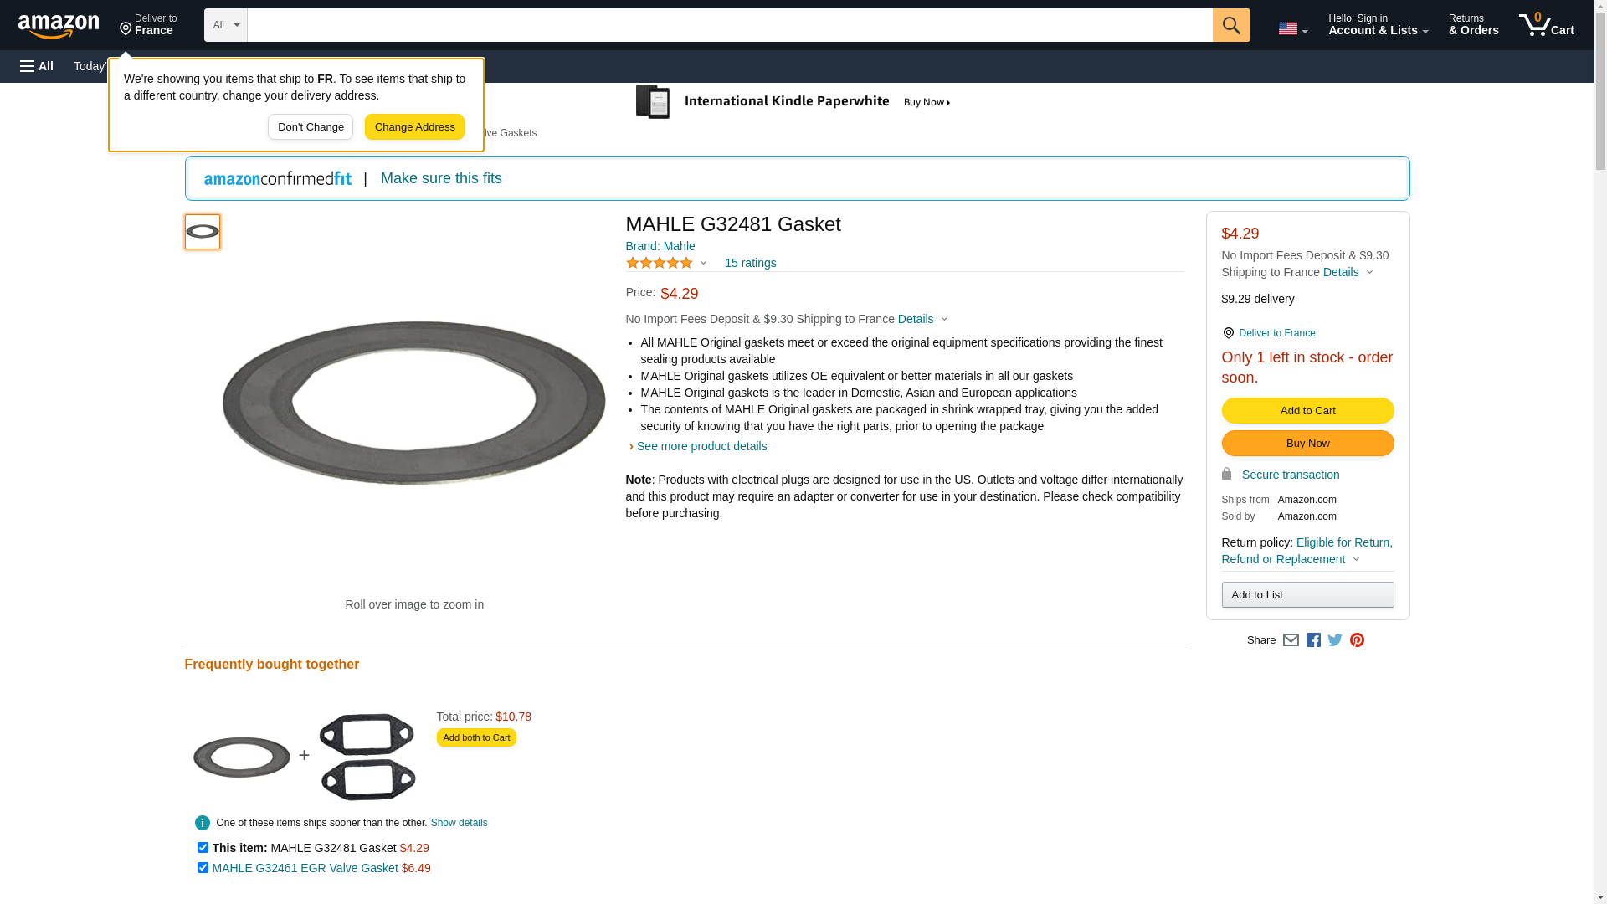Click the Change Address button
This screenshot has height=904, width=1607.
(x=414, y=127)
